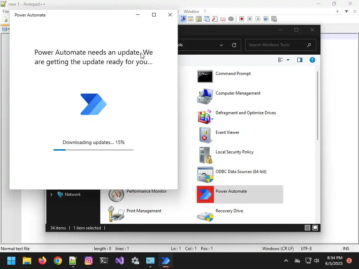359x269 pixels.
Task: Click the INS indicator in status bar
Action: (346, 249)
